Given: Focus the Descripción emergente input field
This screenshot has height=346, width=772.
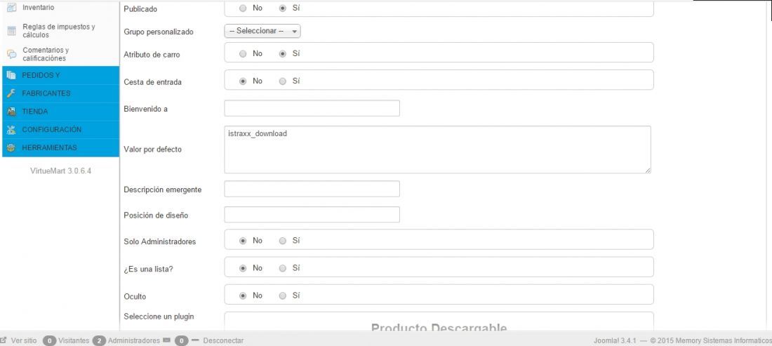Looking at the screenshot, I should 312,189.
